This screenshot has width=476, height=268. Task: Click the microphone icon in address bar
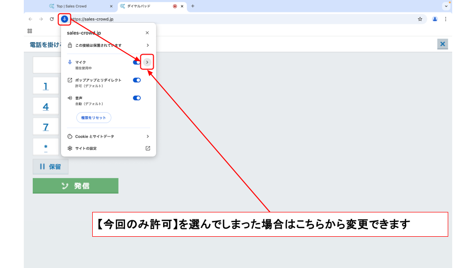click(x=64, y=19)
